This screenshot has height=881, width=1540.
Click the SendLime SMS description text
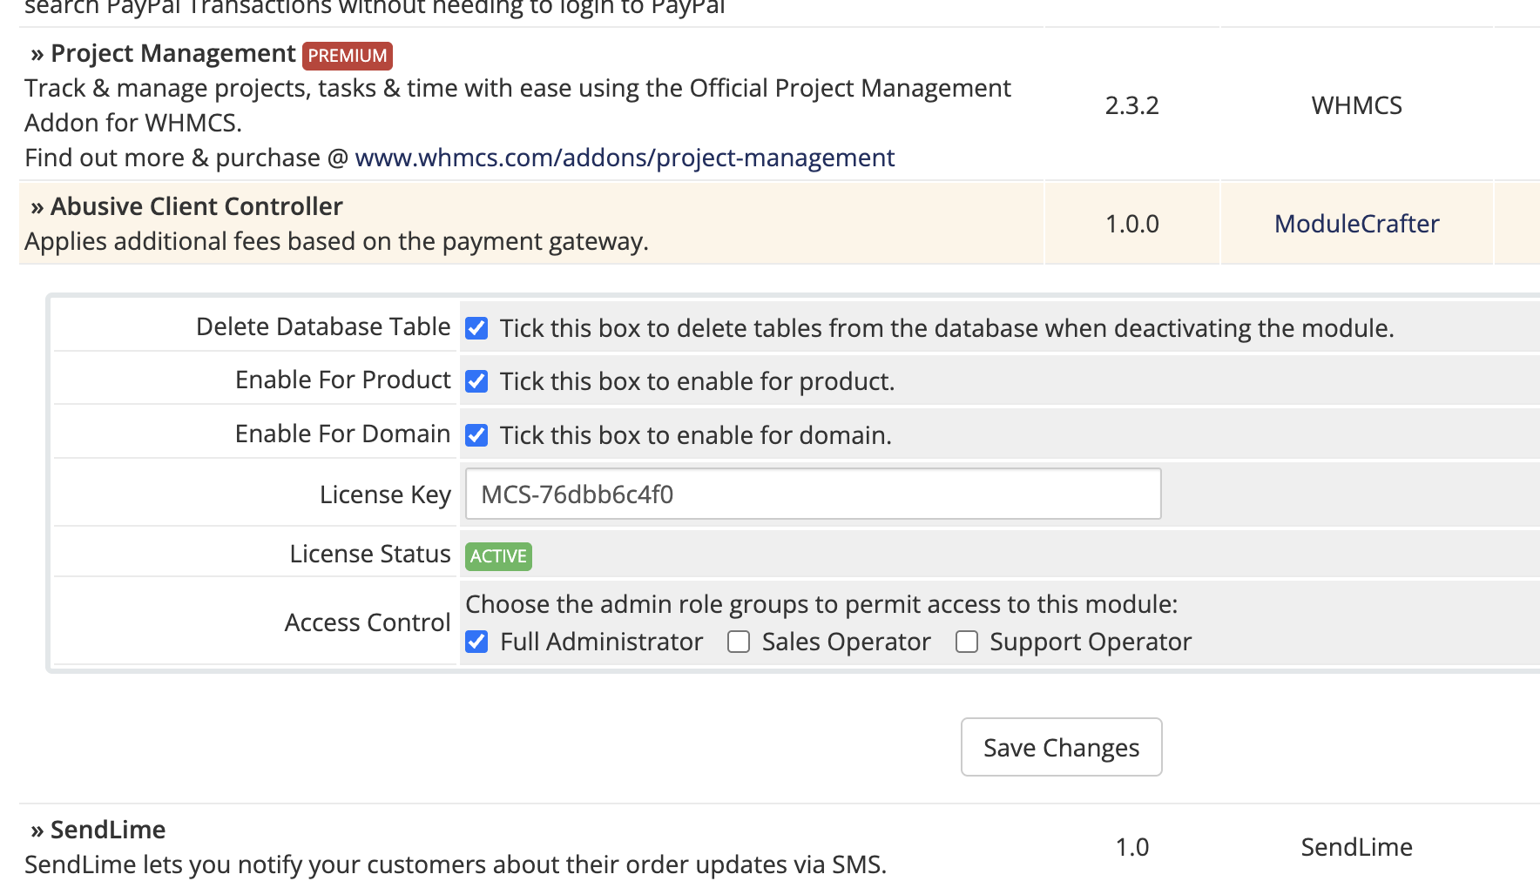click(x=456, y=864)
